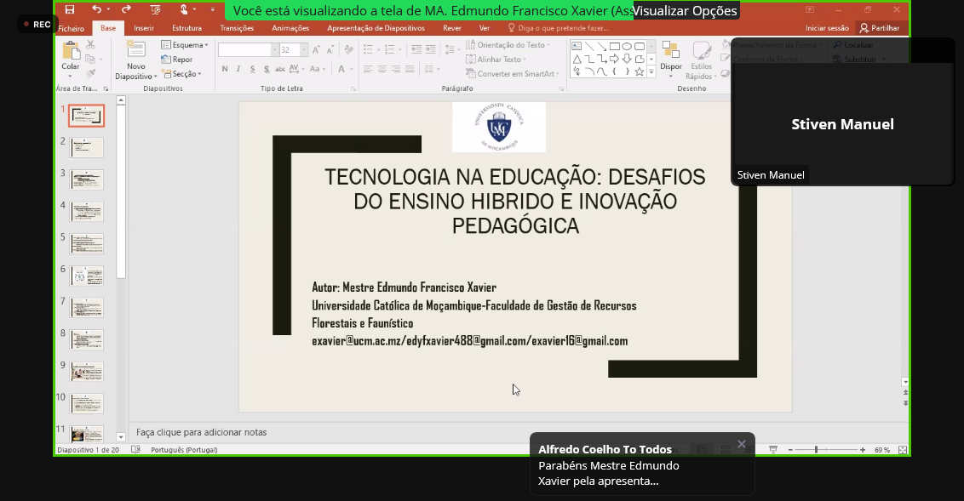Click Iniciar sessão sign-in link

coord(827,28)
